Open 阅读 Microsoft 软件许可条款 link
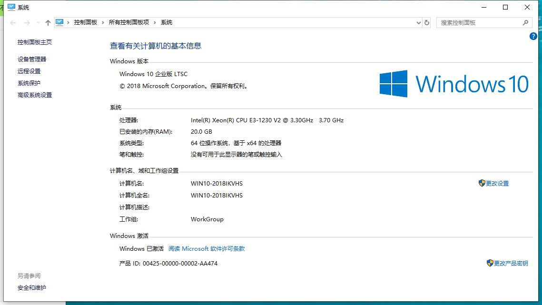The width and height of the screenshot is (542, 305). (207, 249)
